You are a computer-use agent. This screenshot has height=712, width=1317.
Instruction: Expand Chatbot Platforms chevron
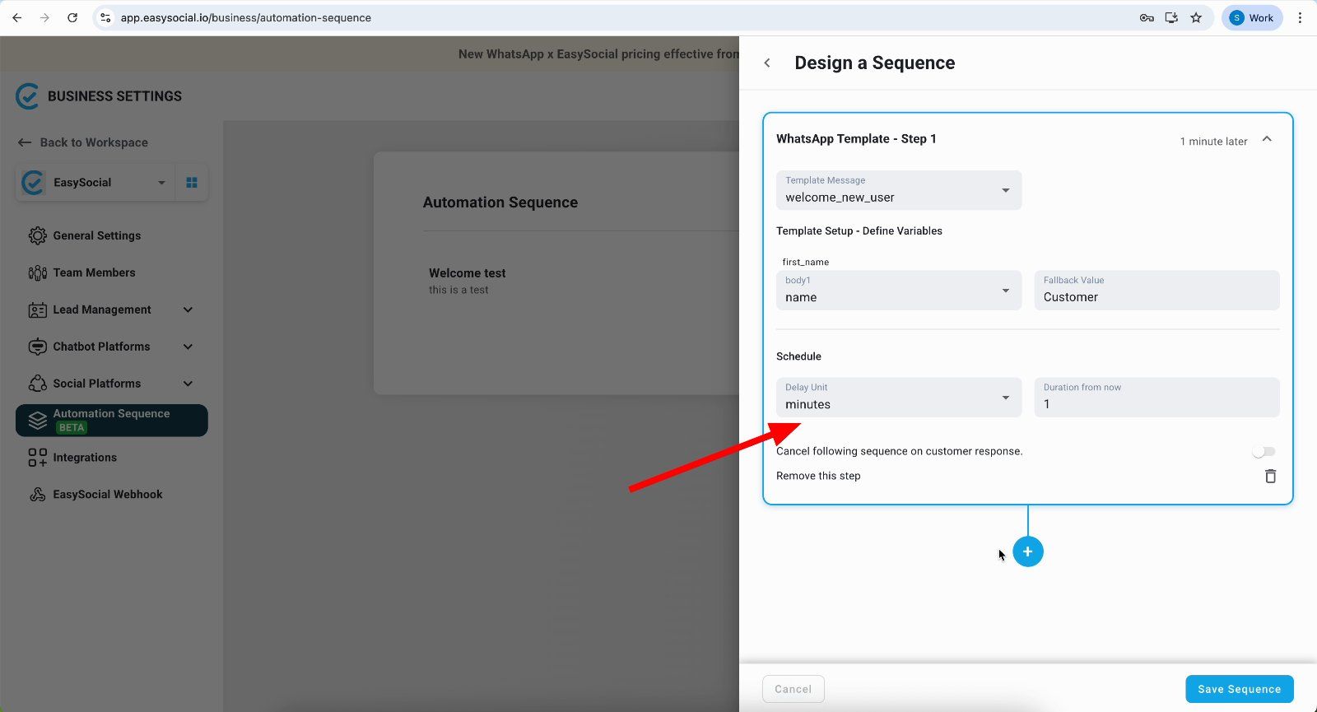188,347
